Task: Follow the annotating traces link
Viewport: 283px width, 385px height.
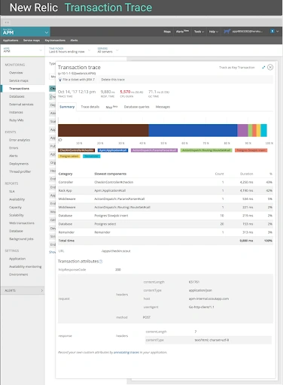Action: point(126,352)
